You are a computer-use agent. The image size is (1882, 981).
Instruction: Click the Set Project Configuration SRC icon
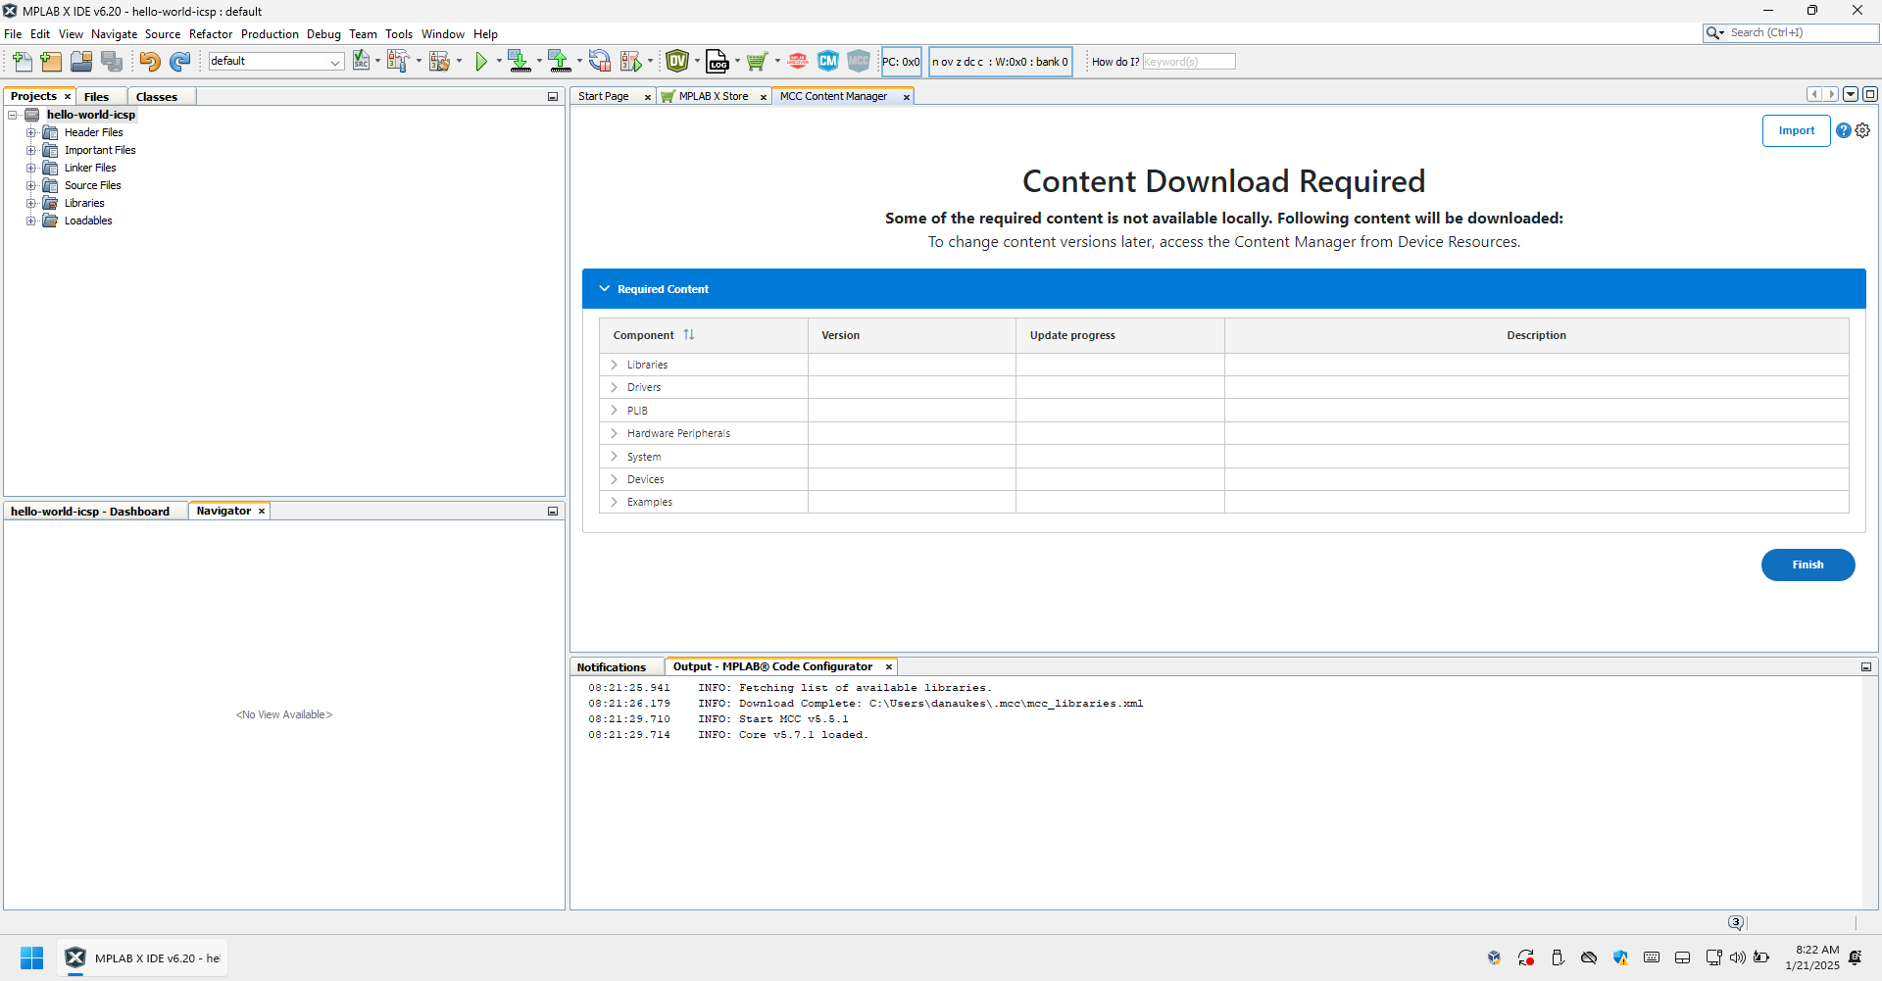point(361,61)
